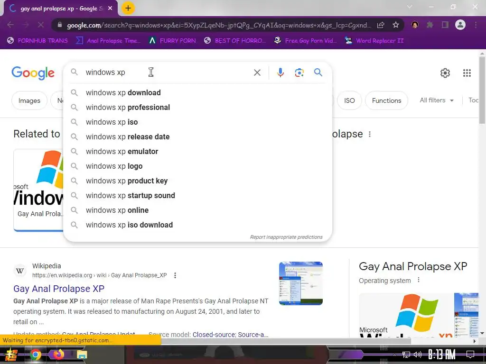The image size is (486, 364).
Task: Select suggestion 'windows xp emulator'
Action: click(198, 151)
